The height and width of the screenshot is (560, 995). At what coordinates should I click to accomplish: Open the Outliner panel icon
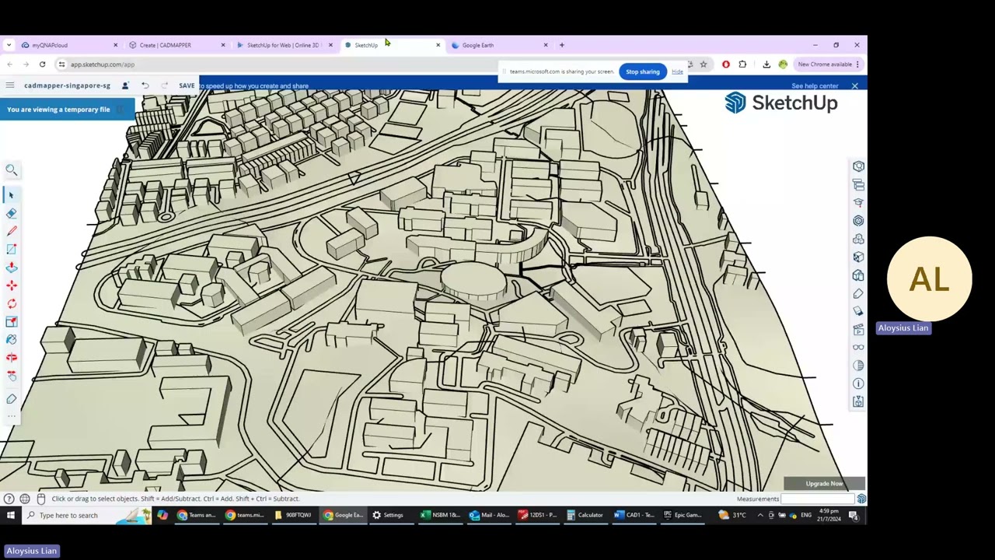point(858,185)
